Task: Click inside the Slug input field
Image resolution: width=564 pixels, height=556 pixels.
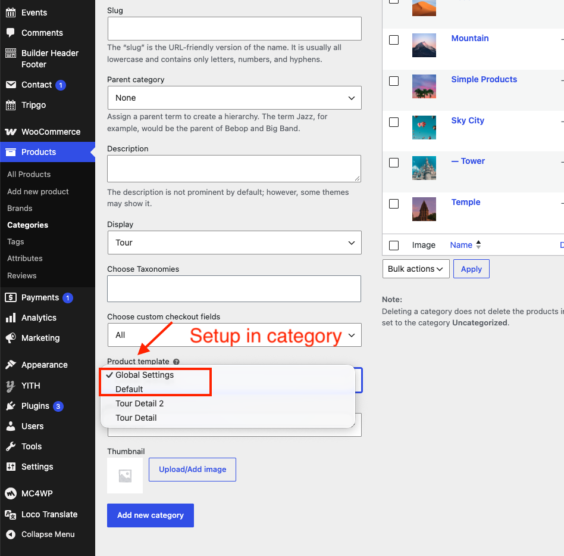Action: [x=234, y=29]
